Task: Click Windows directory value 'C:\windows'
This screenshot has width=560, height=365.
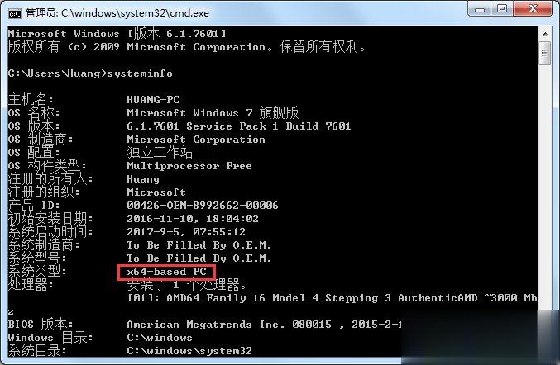Action: (x=160, y=338)
